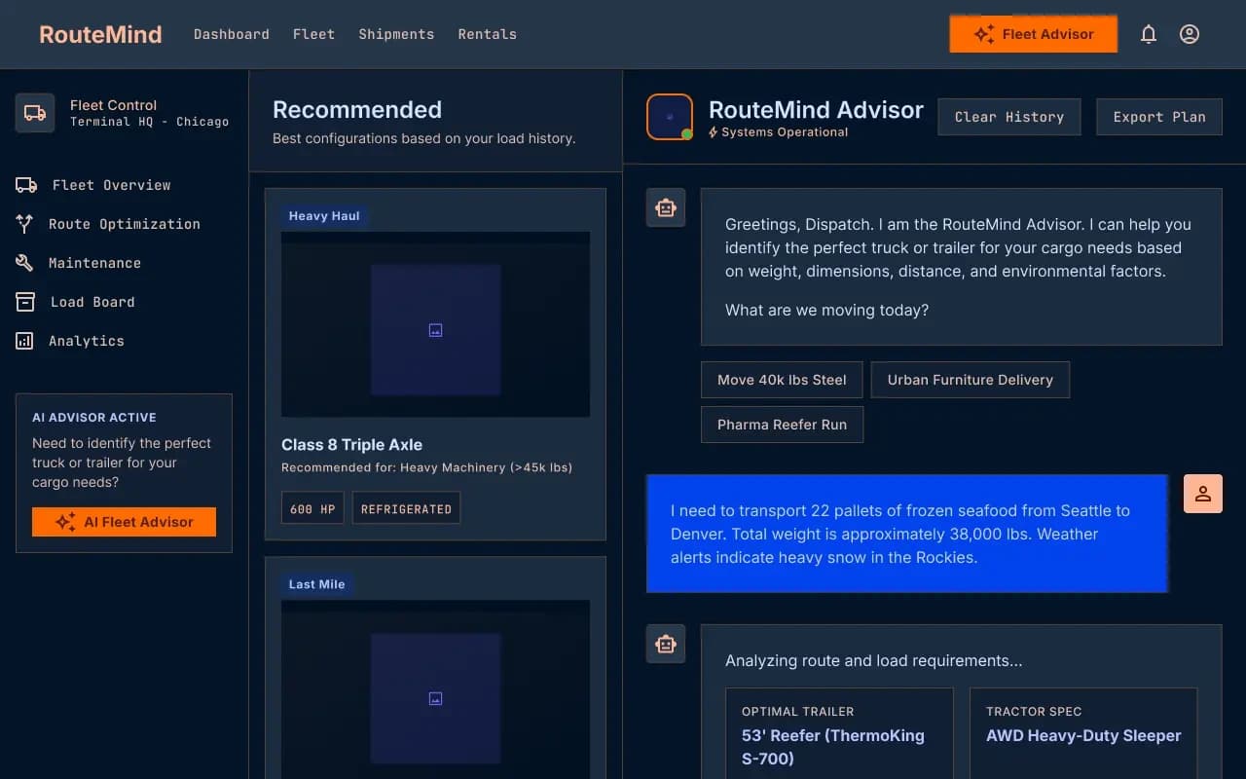Click the Load Board archive icon
This screenshot has height=779, width=1246.
[x=25, y=302]
